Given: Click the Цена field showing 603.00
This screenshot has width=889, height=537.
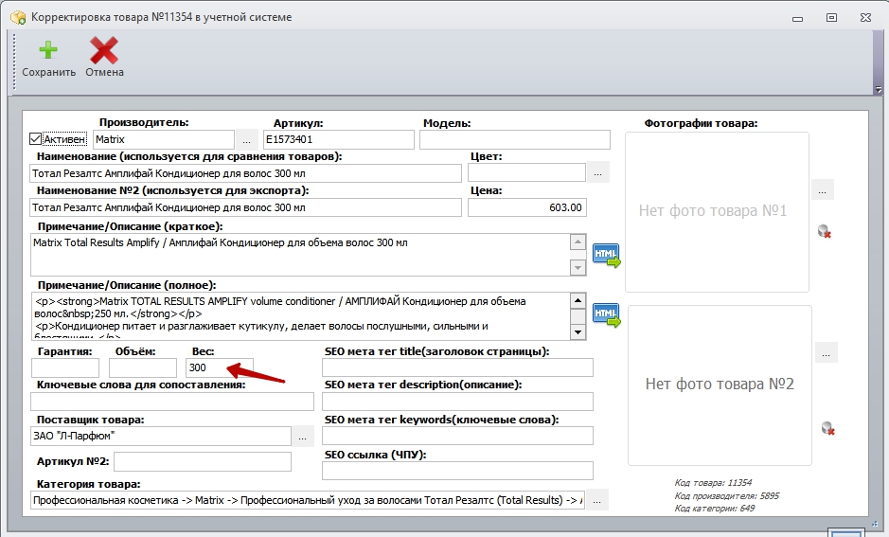Looking at the screenshot, I should click(527, 207).
